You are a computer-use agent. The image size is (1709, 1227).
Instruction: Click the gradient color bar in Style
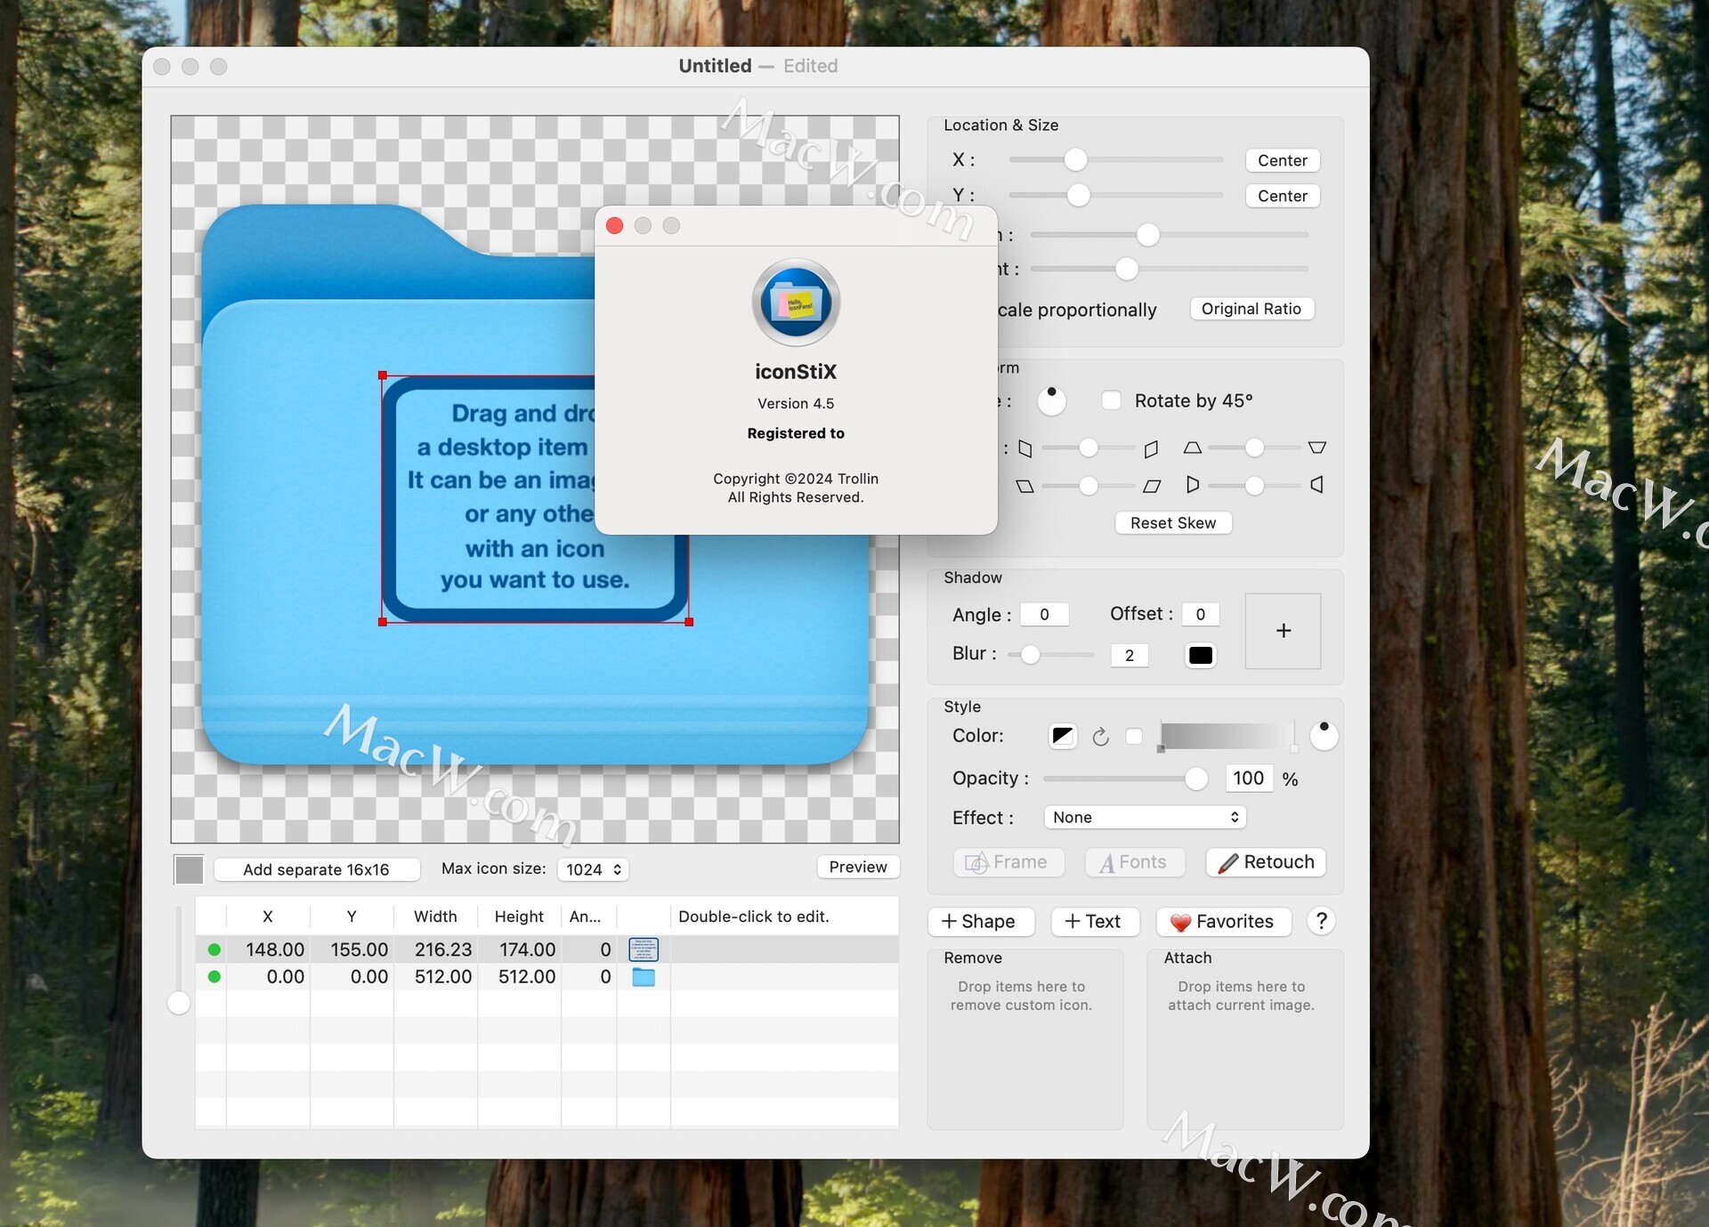point(1227,736)
